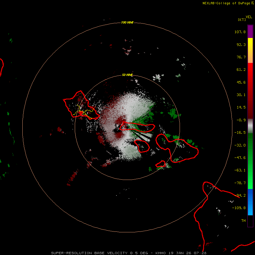Click the 30.1 velocity scale value
Screen dimensions: 255x255
click(241, 95)
